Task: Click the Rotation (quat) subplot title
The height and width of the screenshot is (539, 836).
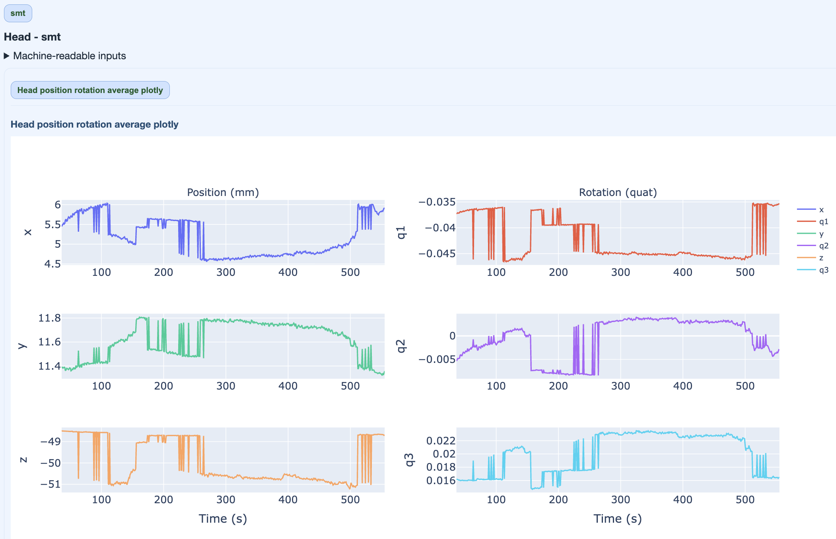Action: (617, 192)
